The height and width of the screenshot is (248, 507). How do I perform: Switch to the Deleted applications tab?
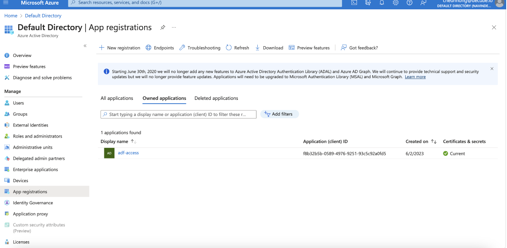216,98
